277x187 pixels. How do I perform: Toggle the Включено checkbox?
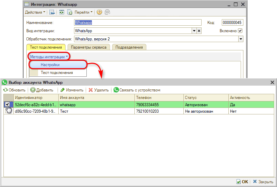click(x=240, y=31)
